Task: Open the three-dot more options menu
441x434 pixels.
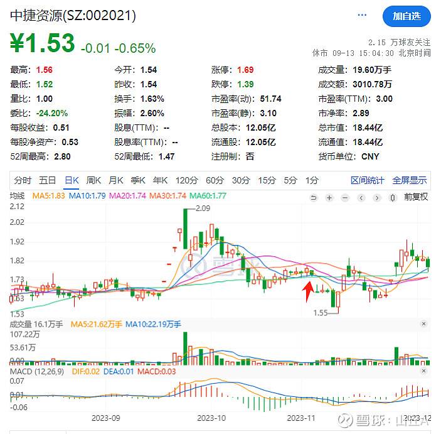Action: pyautogui.click(x=362, y=15)
